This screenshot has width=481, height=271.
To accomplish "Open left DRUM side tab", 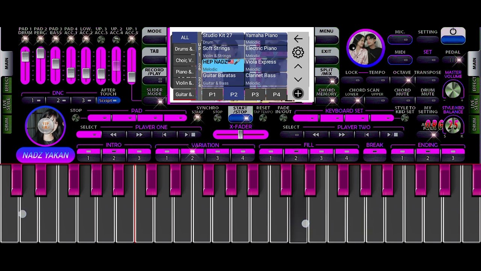I will [x=6, y=124].
